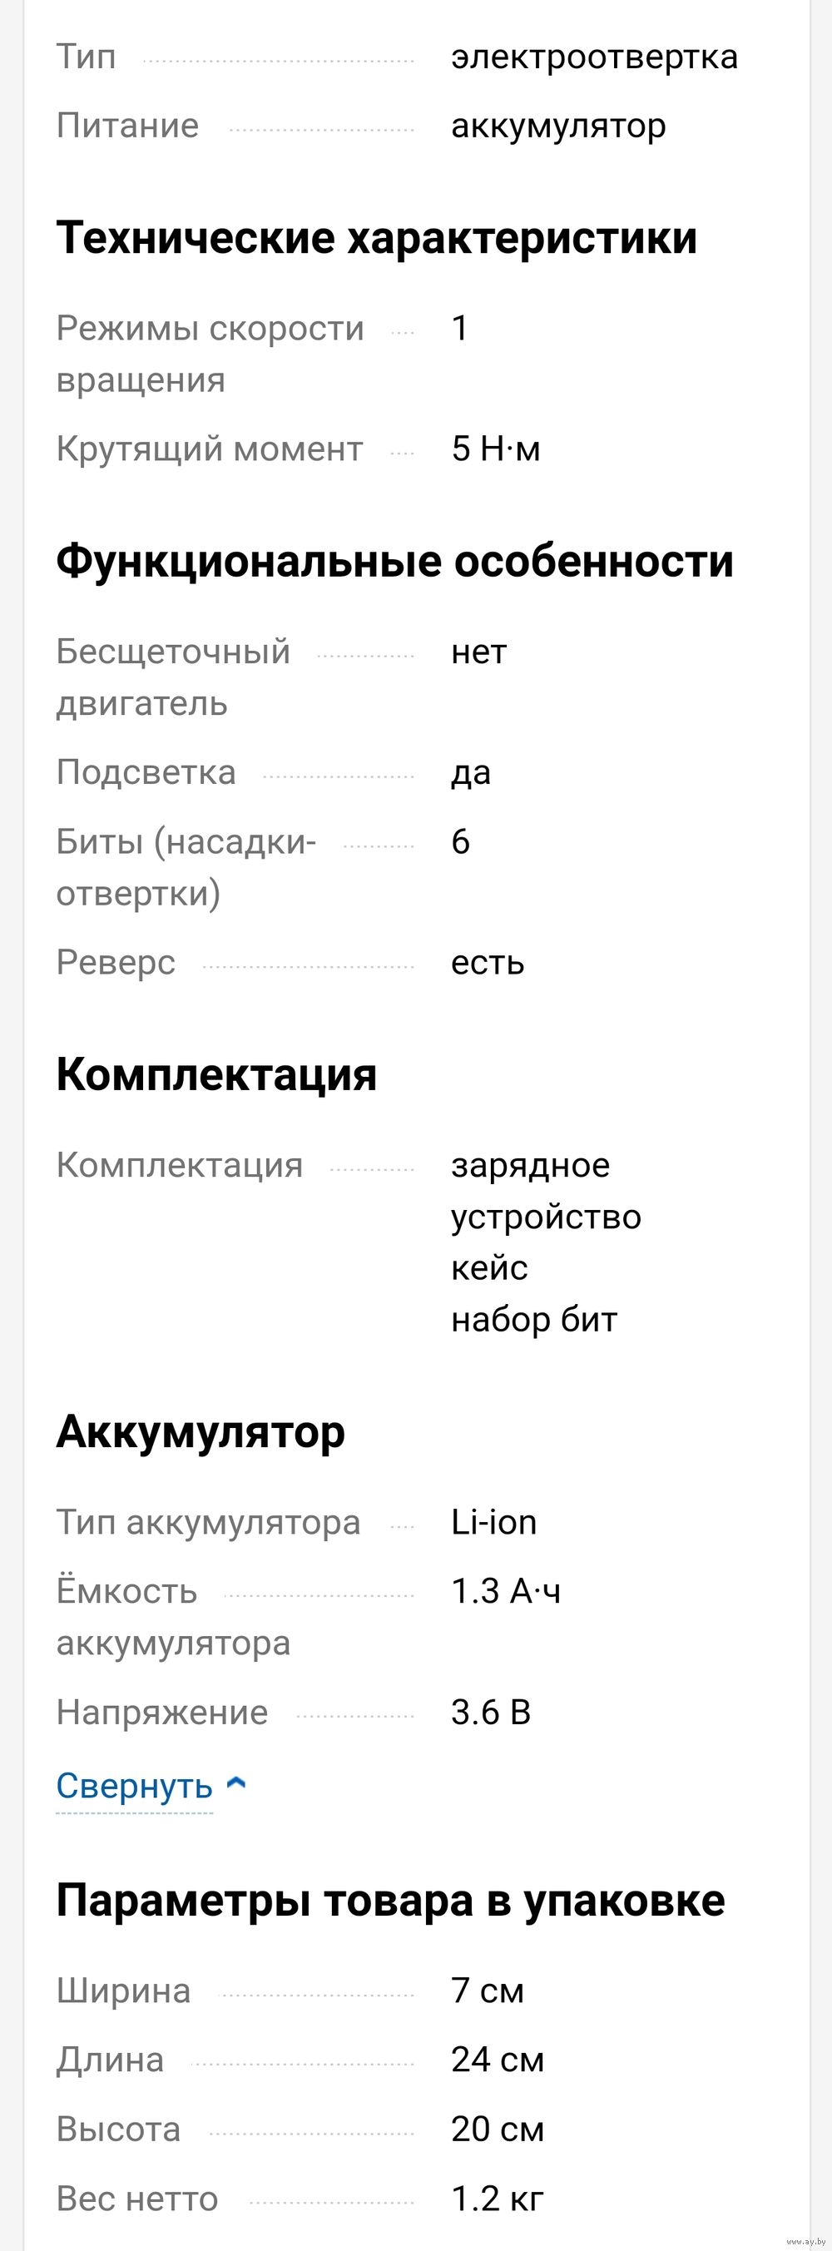
Task: Select the набор бит equipment item
Action: pyautogui.click(x=534, y=1321)
